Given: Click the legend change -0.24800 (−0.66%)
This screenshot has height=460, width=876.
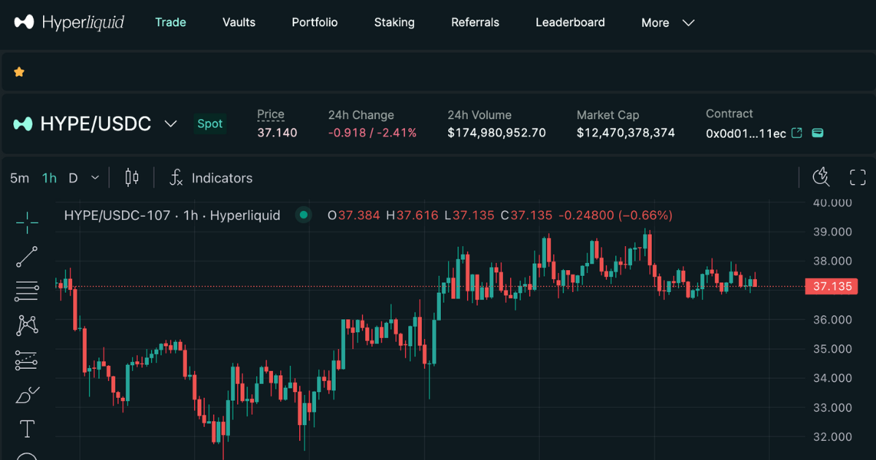Looking at the screenshot, I should pos(615,215).
